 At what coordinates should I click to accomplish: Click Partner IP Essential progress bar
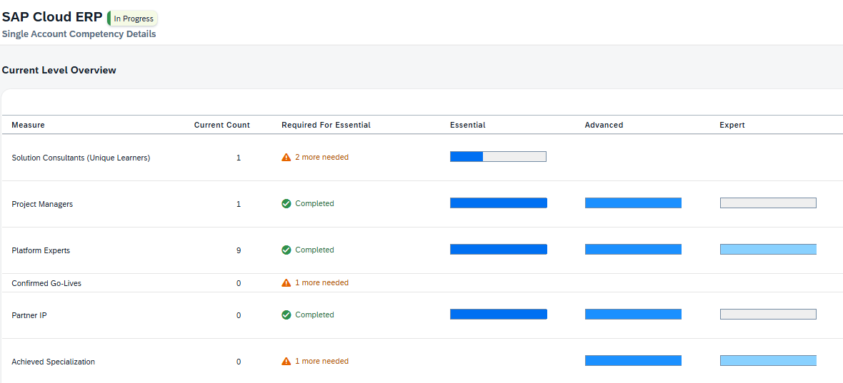coord(498,315)
